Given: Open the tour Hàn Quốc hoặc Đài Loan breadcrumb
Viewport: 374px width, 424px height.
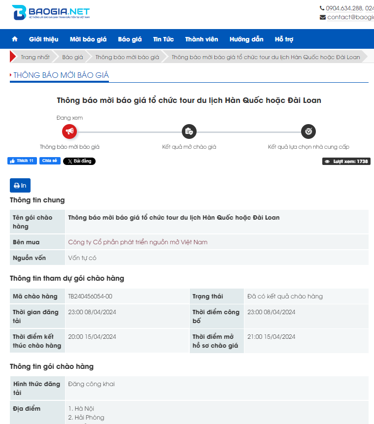Looking at the screenshot, I should tap(266, 57).
